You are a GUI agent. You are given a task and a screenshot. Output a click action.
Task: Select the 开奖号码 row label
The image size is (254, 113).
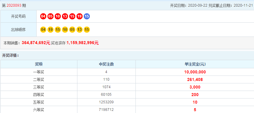pyautogui.click(x=18, y=16)
